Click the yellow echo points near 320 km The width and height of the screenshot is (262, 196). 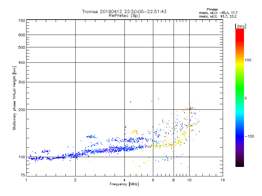[x=122, y=77]
